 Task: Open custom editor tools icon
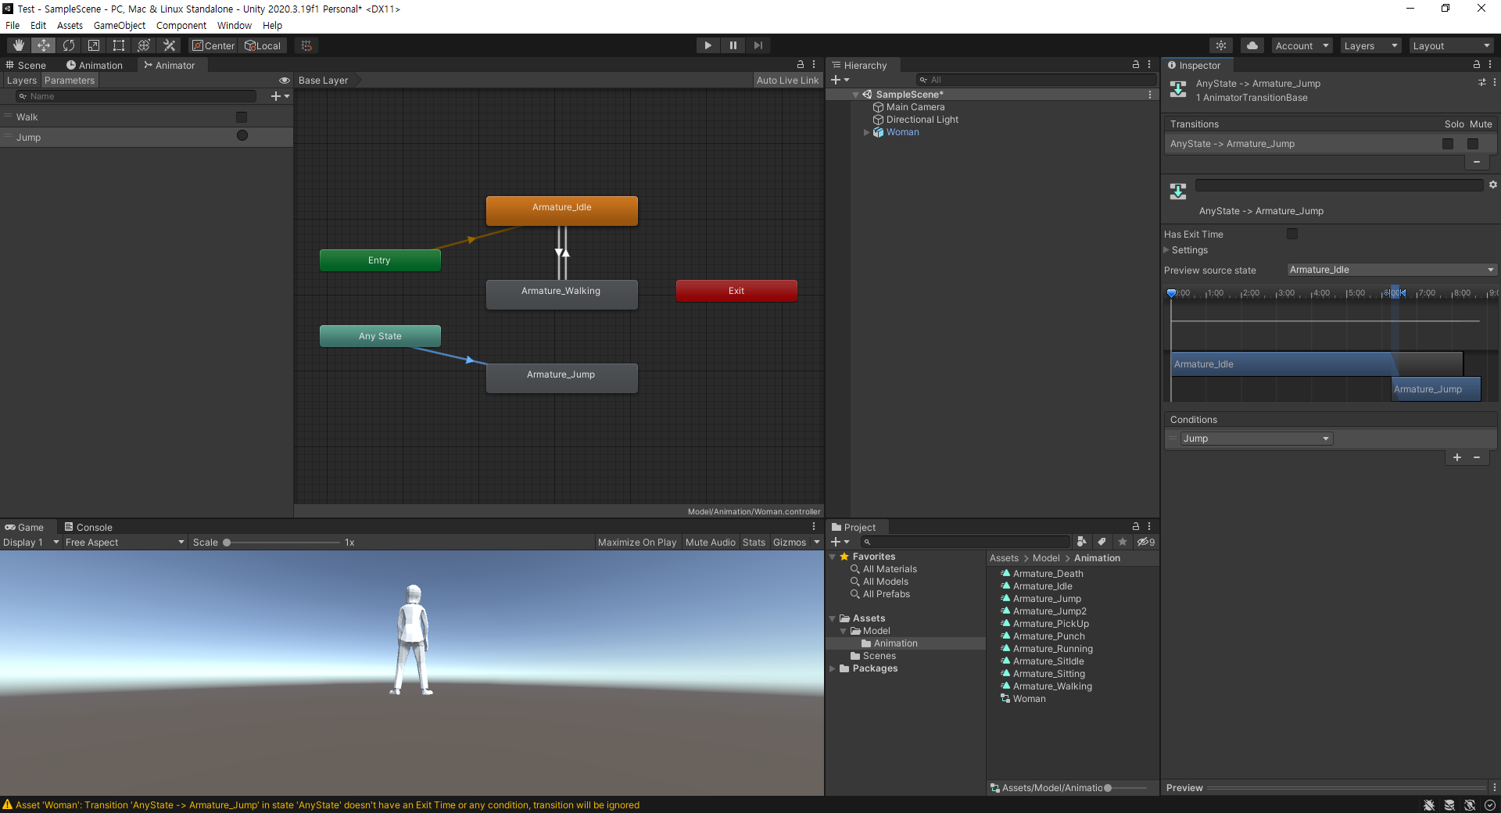tap(169, 45)
